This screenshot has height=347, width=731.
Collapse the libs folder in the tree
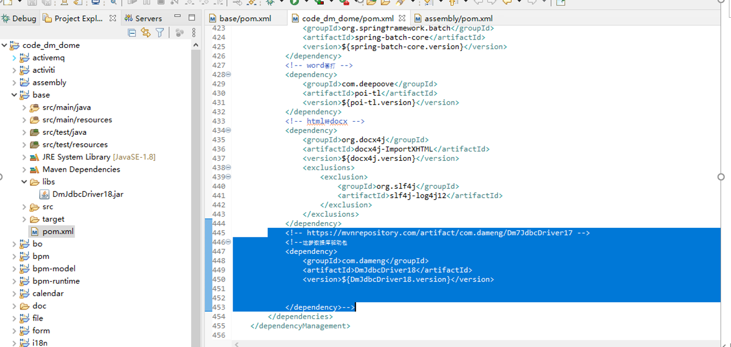[24, 182]
